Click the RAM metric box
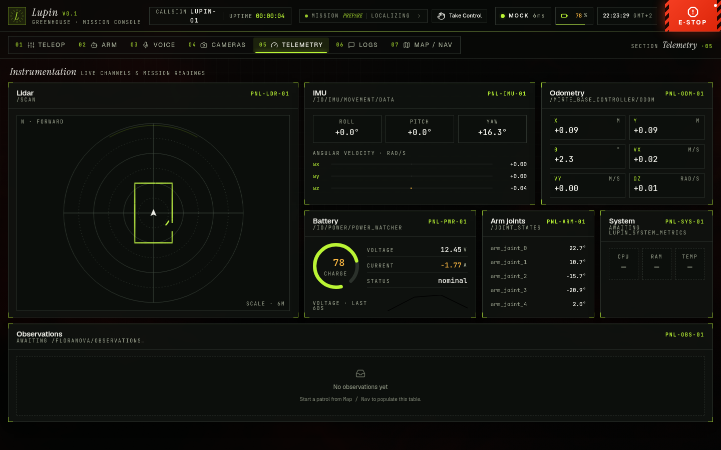The width and height of the screenshot is (721, 450). (656, 264)
